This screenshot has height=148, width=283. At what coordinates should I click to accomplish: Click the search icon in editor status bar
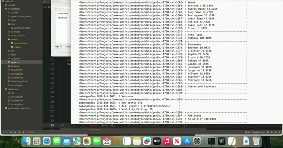coord(19,132)
